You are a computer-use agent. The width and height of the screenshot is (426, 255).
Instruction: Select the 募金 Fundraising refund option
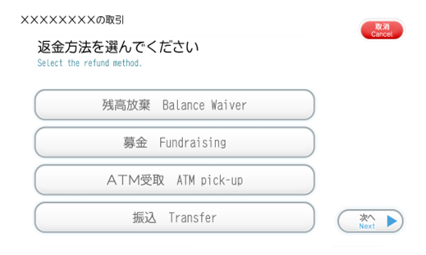(175, 142)
